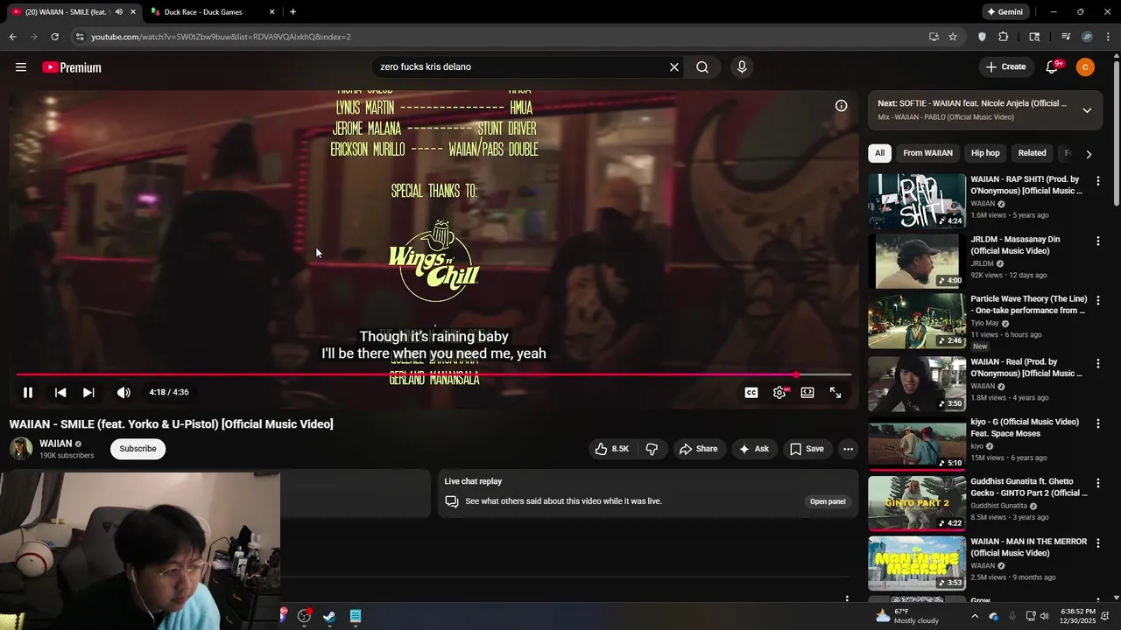Open a new browser tab

click(x=293, y=12)
